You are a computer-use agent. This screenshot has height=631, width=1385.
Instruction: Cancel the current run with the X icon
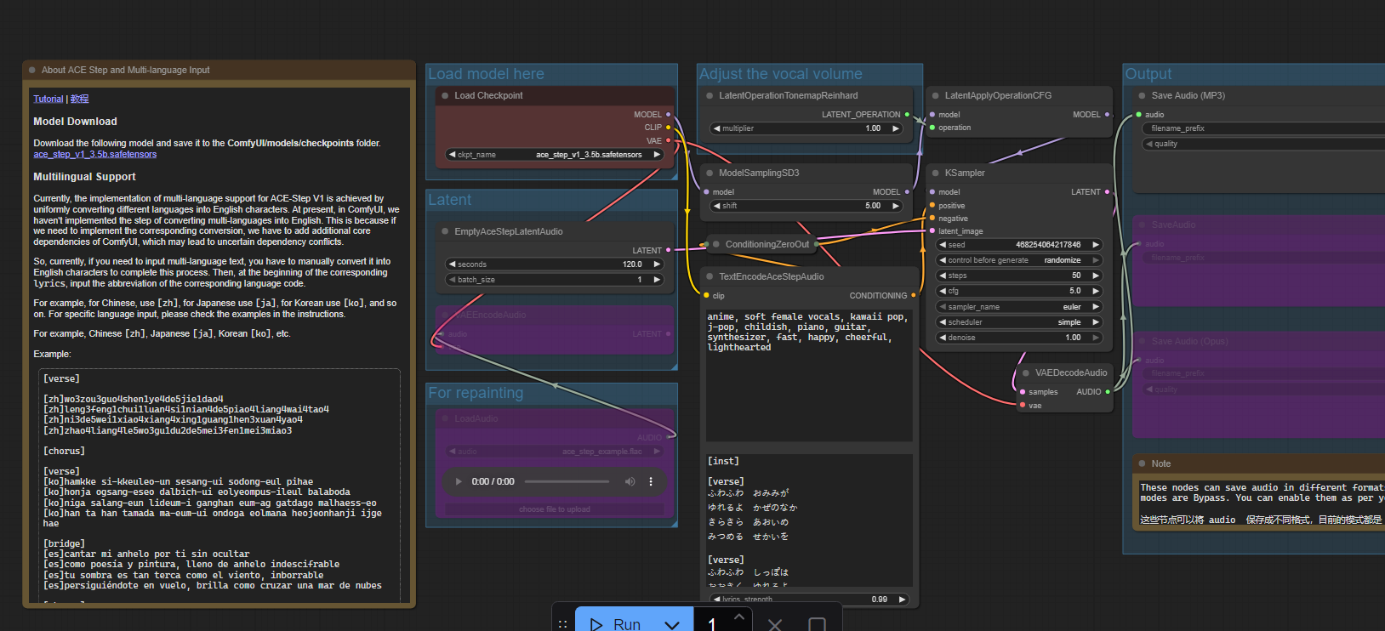tap(775, 624)
